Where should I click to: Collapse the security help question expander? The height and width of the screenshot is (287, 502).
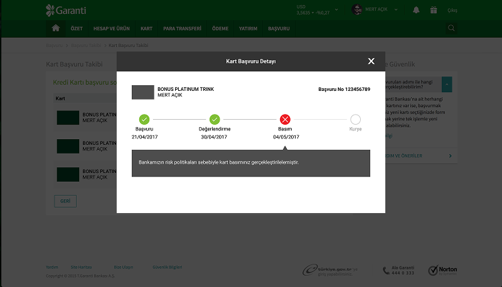pos(447,85)
